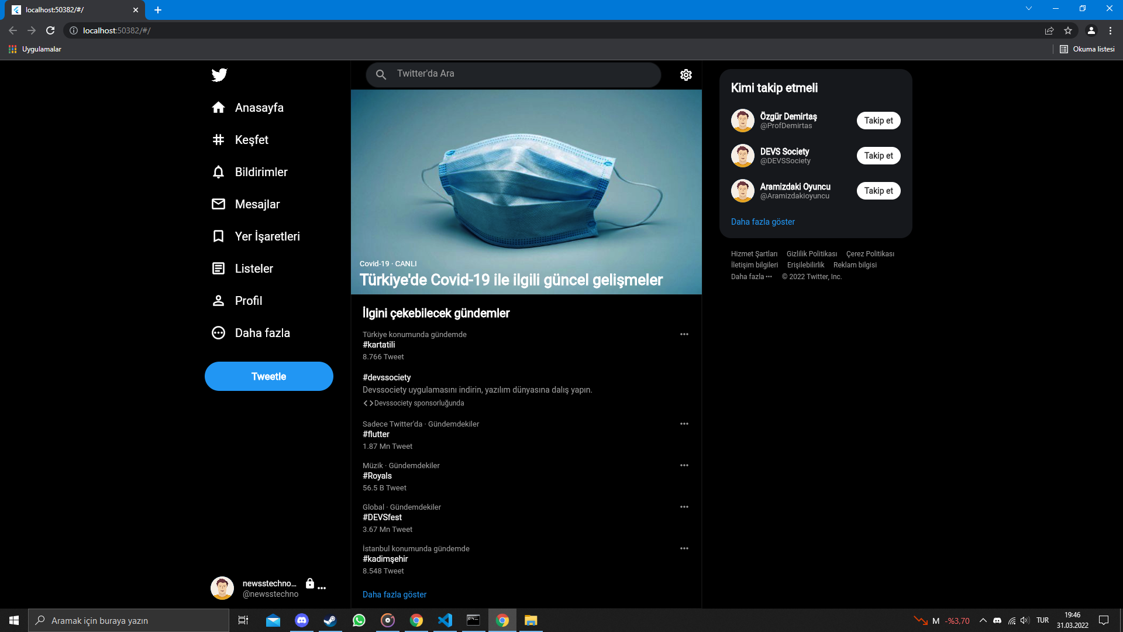
Task: Follow Aramizdaki Oyuncu with Takip et
Action: coord(879,191)
